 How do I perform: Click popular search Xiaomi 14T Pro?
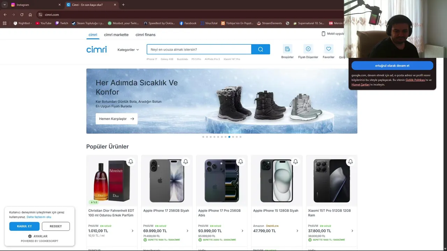(232, 59)
